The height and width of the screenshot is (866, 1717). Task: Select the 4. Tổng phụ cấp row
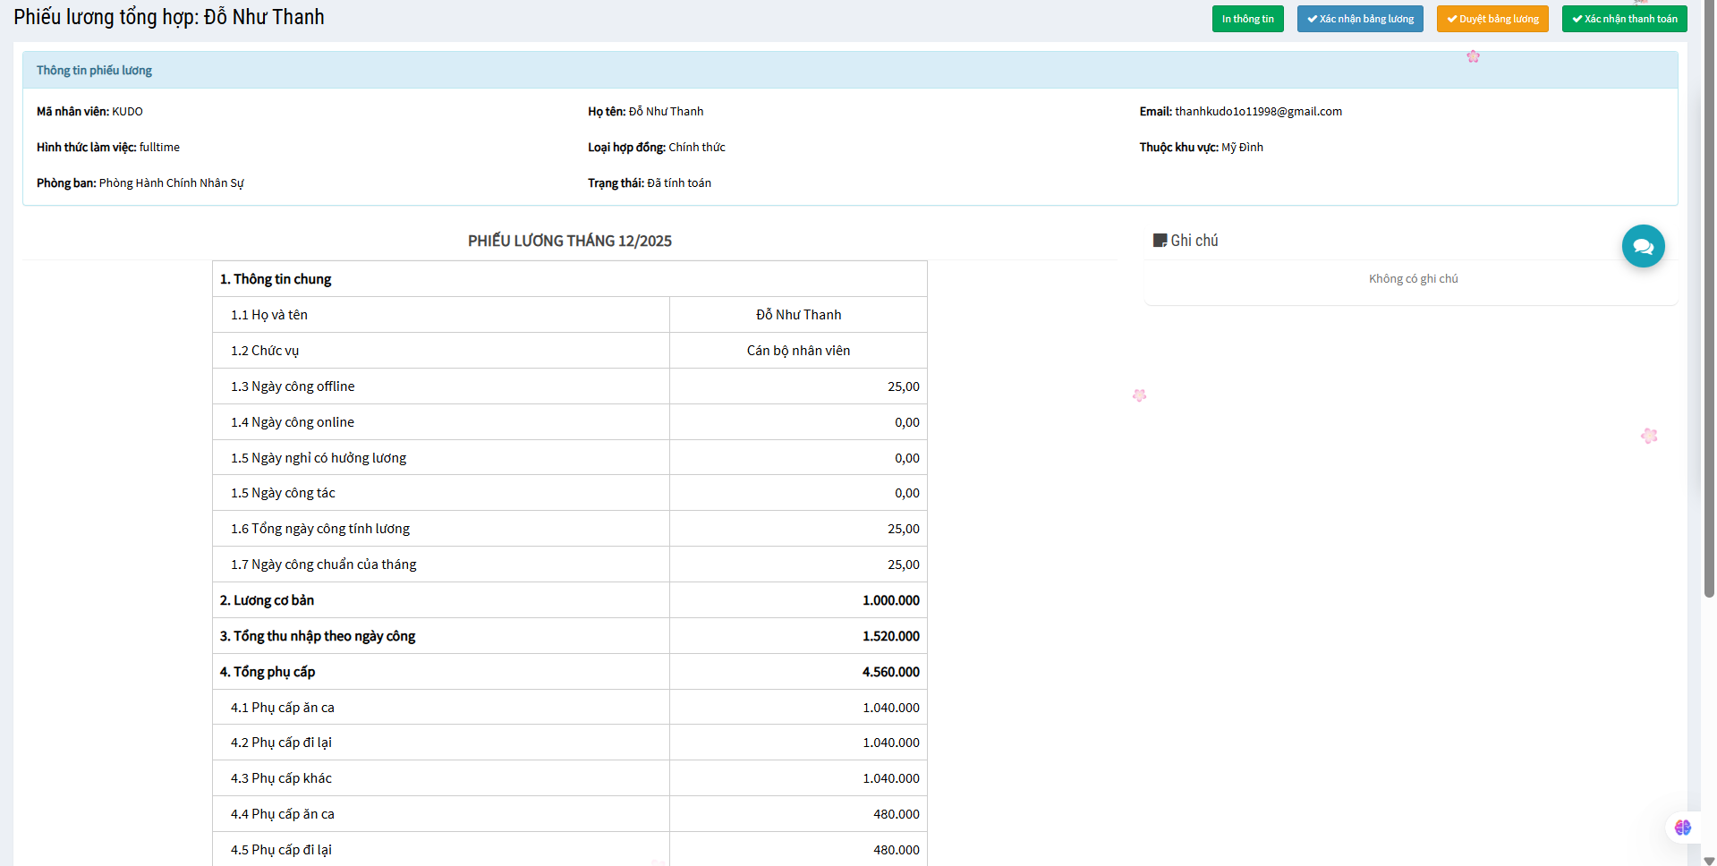pos(569,672)
